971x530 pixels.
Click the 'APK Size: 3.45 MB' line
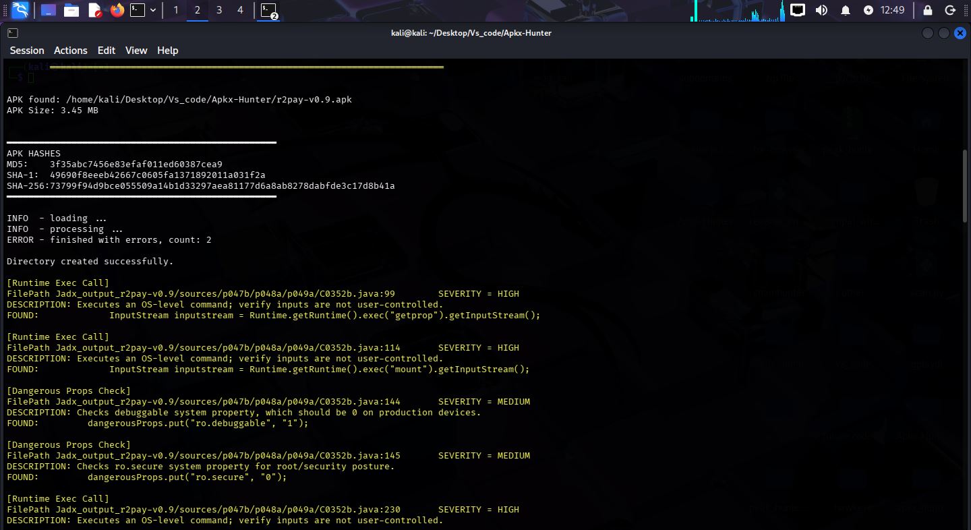[x=53, y=110]
